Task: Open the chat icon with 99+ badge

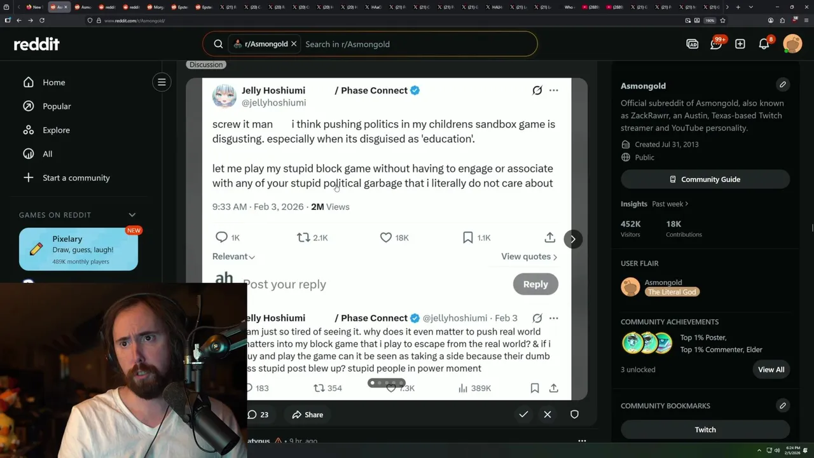Action: point(716,44)
